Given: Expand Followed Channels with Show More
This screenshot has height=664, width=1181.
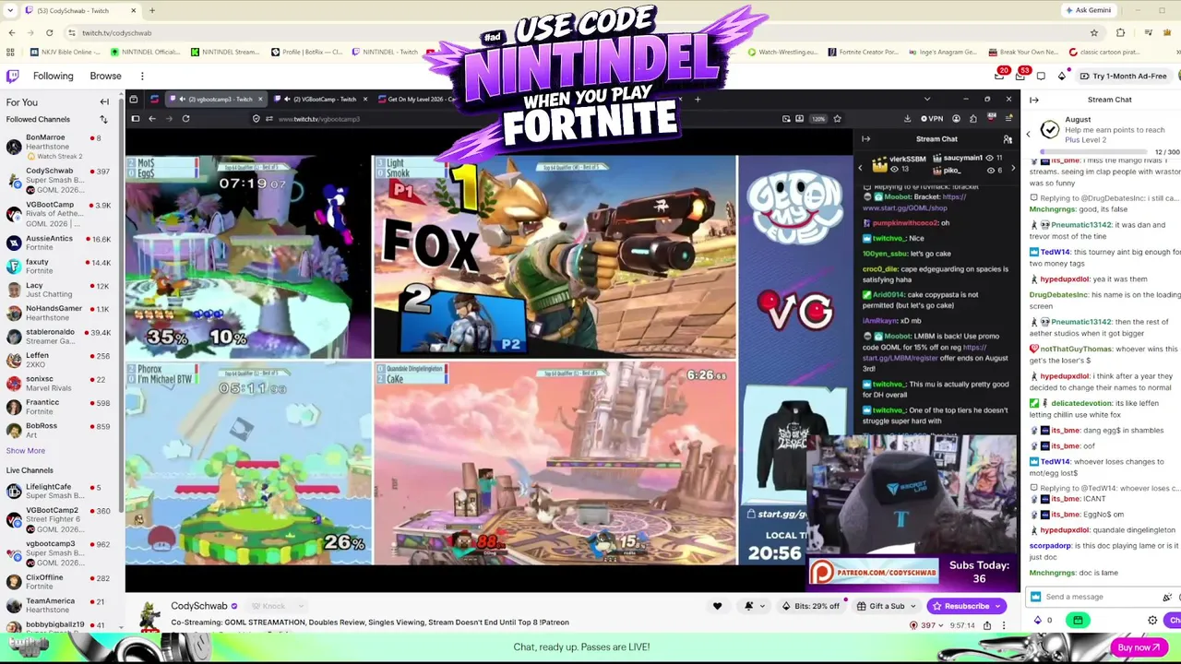Looking at the screenshot, I should pyautogui.click(x=26, y=451).
